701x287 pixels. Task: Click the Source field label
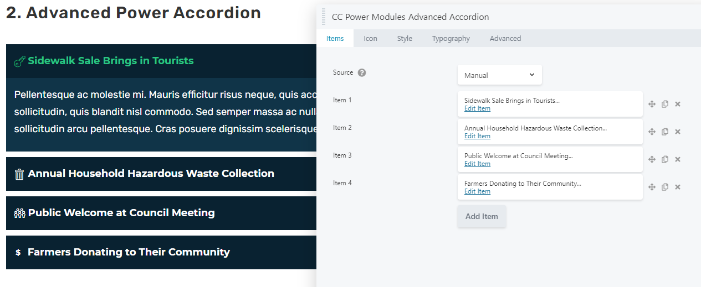343,72
